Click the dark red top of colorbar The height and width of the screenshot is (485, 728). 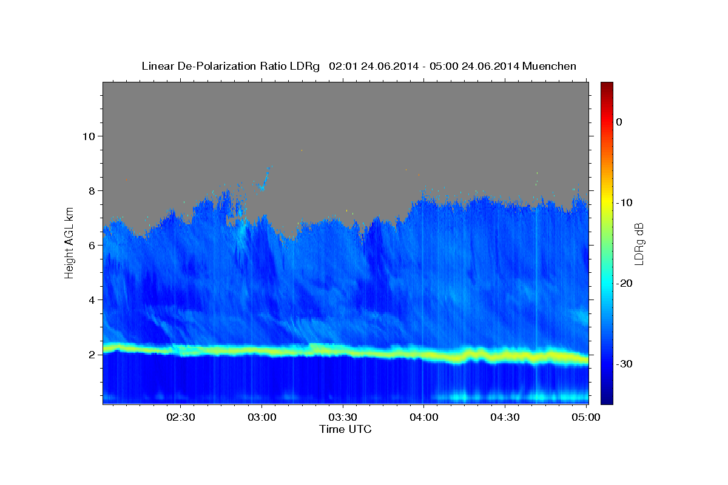tap(607, 86)
